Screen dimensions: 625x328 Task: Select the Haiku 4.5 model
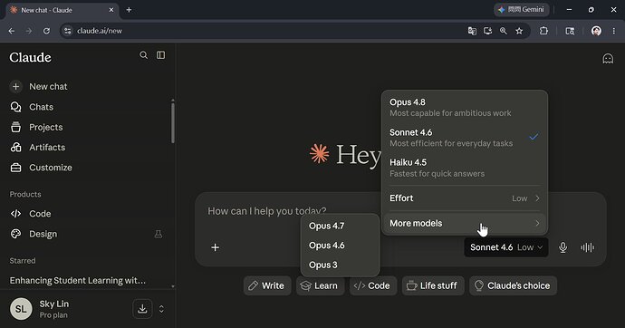click(x=465, y=168)
